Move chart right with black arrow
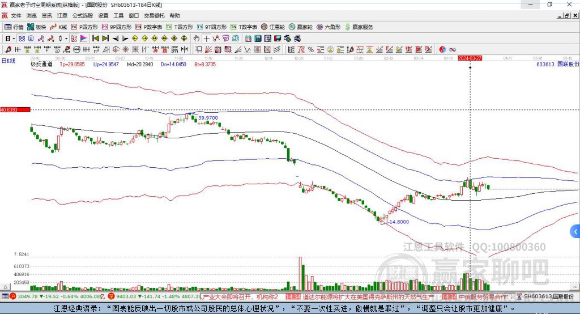Viewport: 580px width, 314px height. 125,39
